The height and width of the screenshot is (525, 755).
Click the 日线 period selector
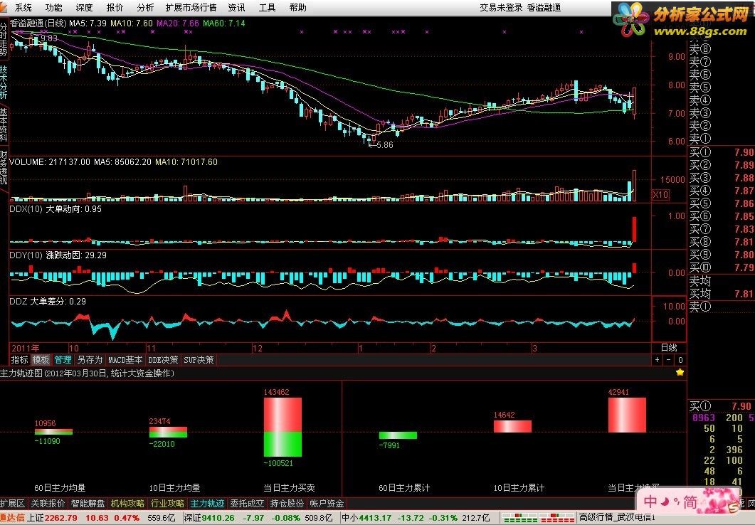click(669, 347)
